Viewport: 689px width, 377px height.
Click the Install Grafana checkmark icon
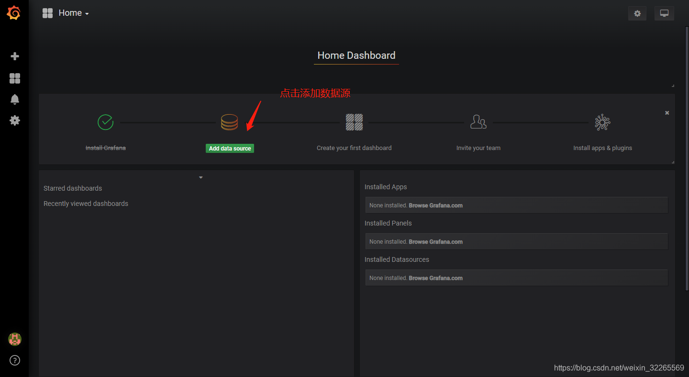tap(105, 122)
